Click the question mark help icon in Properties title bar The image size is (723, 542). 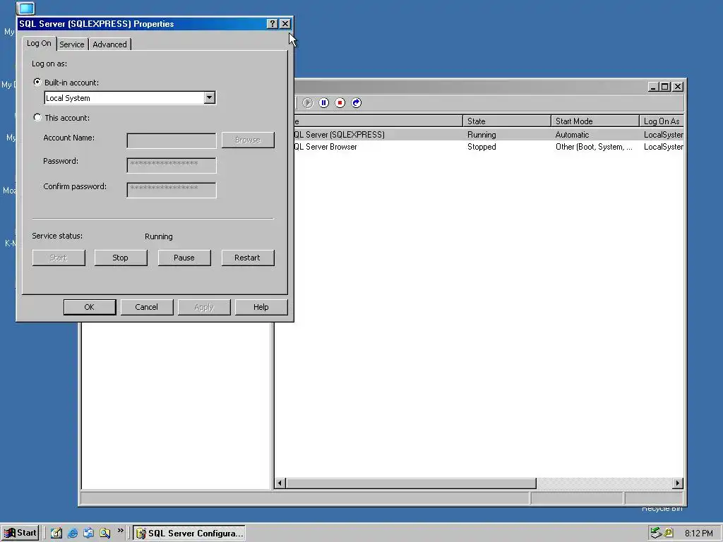pyautogui.click(x=273, y=24)
